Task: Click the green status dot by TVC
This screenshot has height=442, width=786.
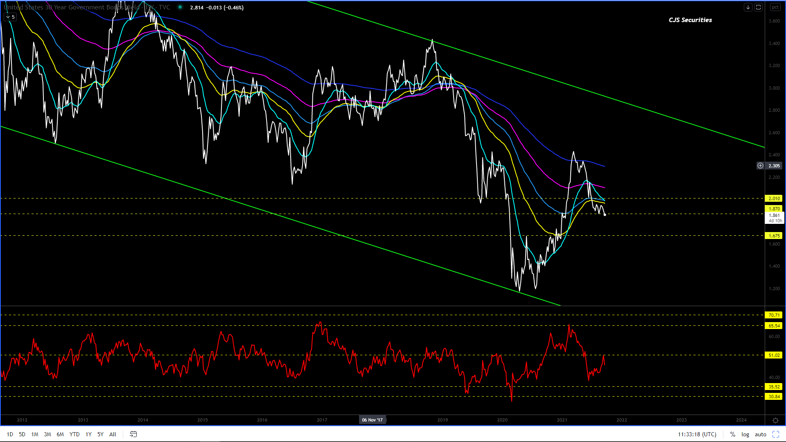Action: pyautogui.click(x=180, y=7)
